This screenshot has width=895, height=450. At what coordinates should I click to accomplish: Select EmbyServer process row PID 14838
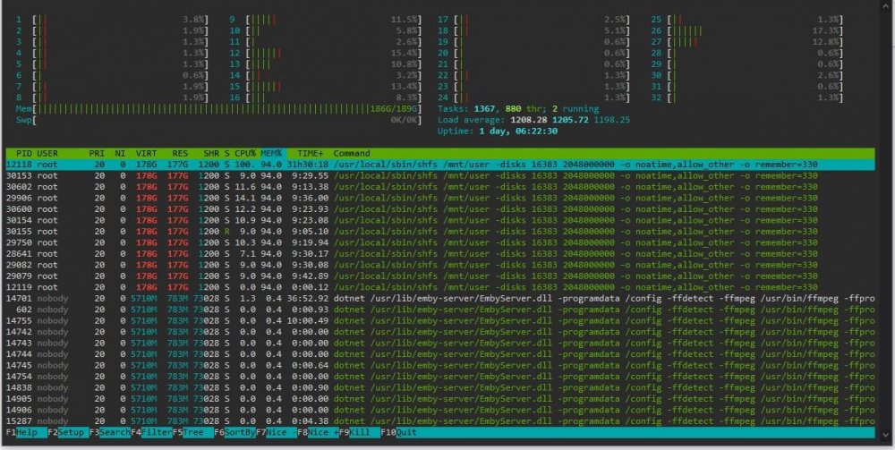pos(439,388)
